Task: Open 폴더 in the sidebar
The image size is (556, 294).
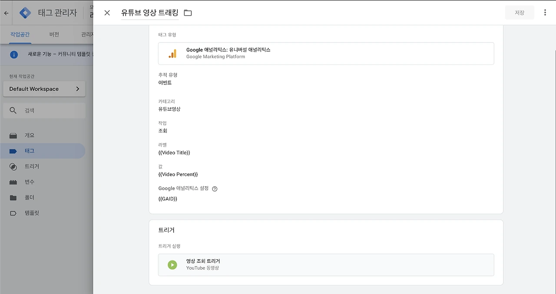Action: 43,198
